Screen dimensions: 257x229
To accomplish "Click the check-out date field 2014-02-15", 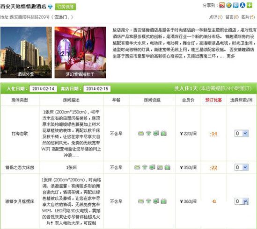I will tap(97, 89).
